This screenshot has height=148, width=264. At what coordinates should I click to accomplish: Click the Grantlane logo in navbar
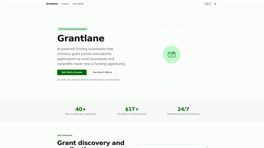point(52,4)
